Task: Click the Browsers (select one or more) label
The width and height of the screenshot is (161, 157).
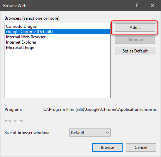Action: [x=32, y=18]
